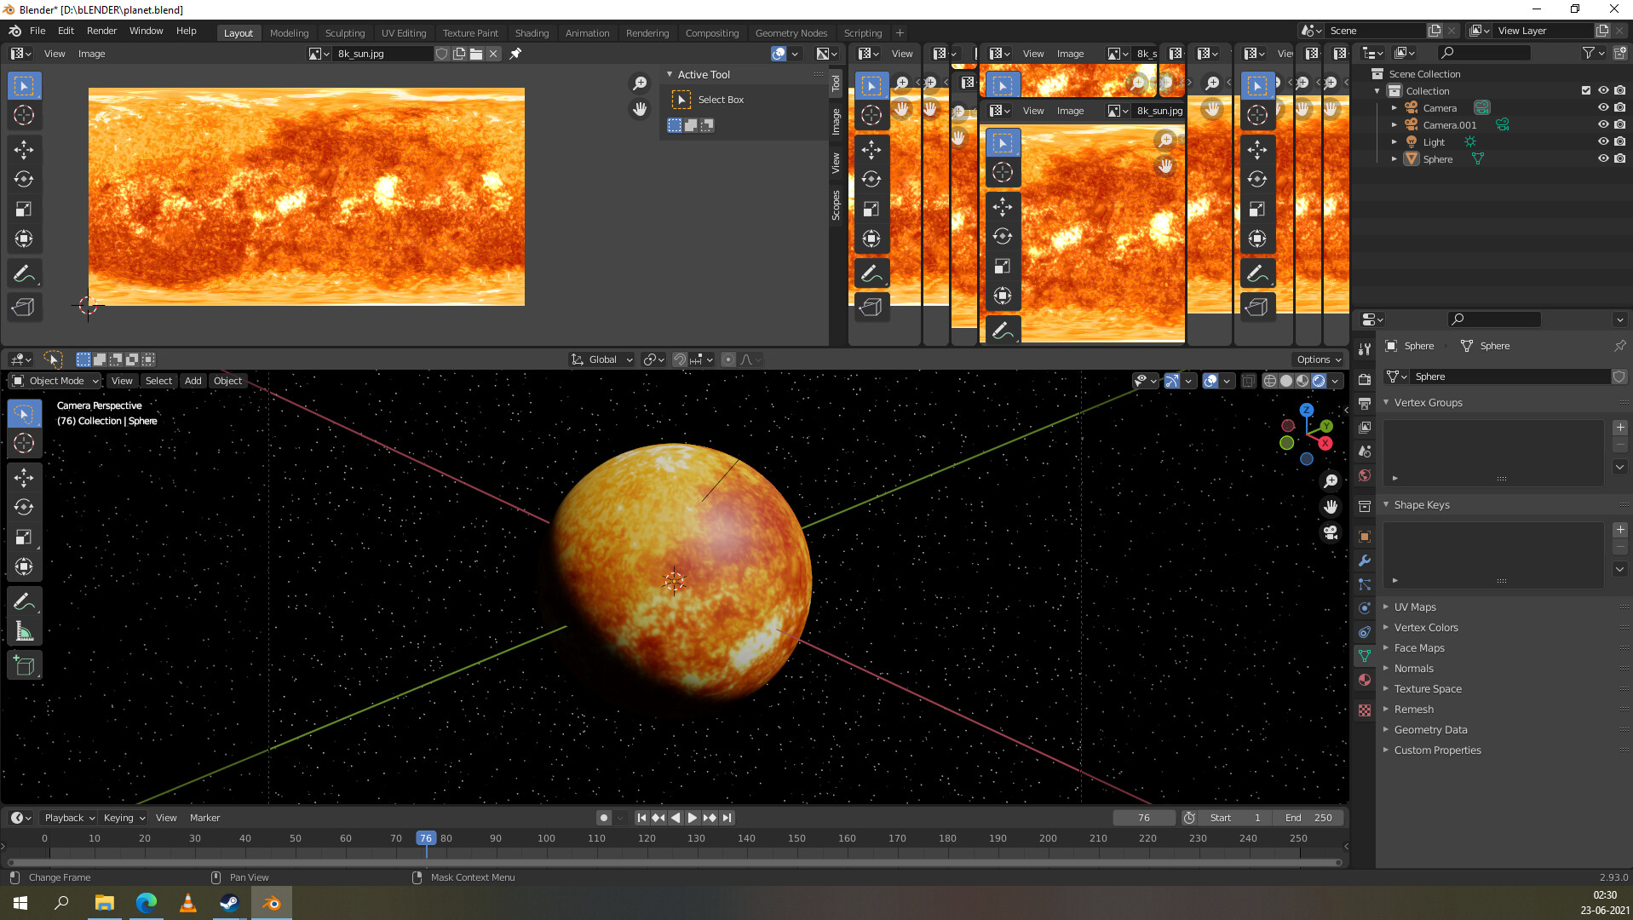
Task: Click frame 150 on the timeline ruler
Action: (796, 838)
